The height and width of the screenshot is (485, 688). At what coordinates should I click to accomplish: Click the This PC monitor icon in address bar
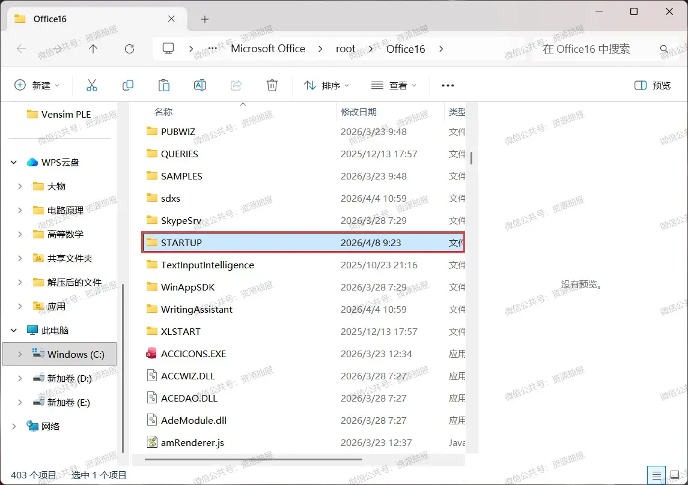(x=168, y=48)
